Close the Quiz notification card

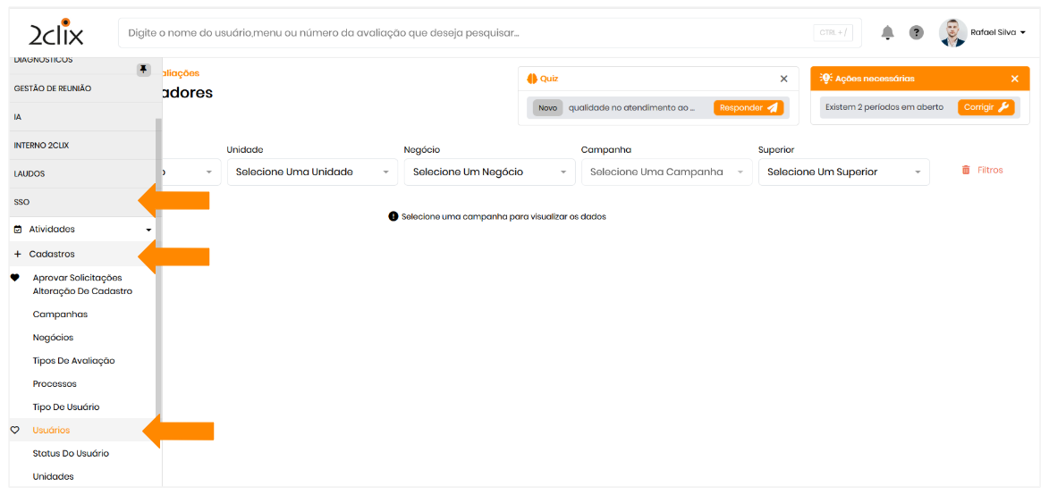[783, 79]
